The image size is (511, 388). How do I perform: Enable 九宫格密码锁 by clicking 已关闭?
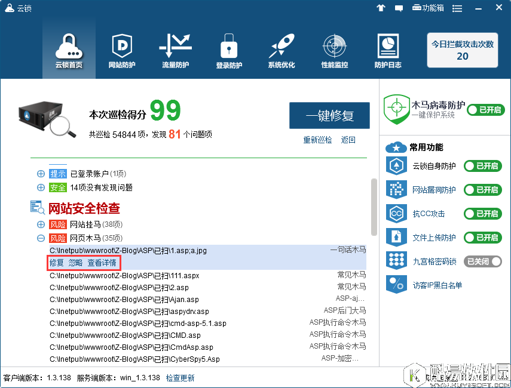(482, 261)
